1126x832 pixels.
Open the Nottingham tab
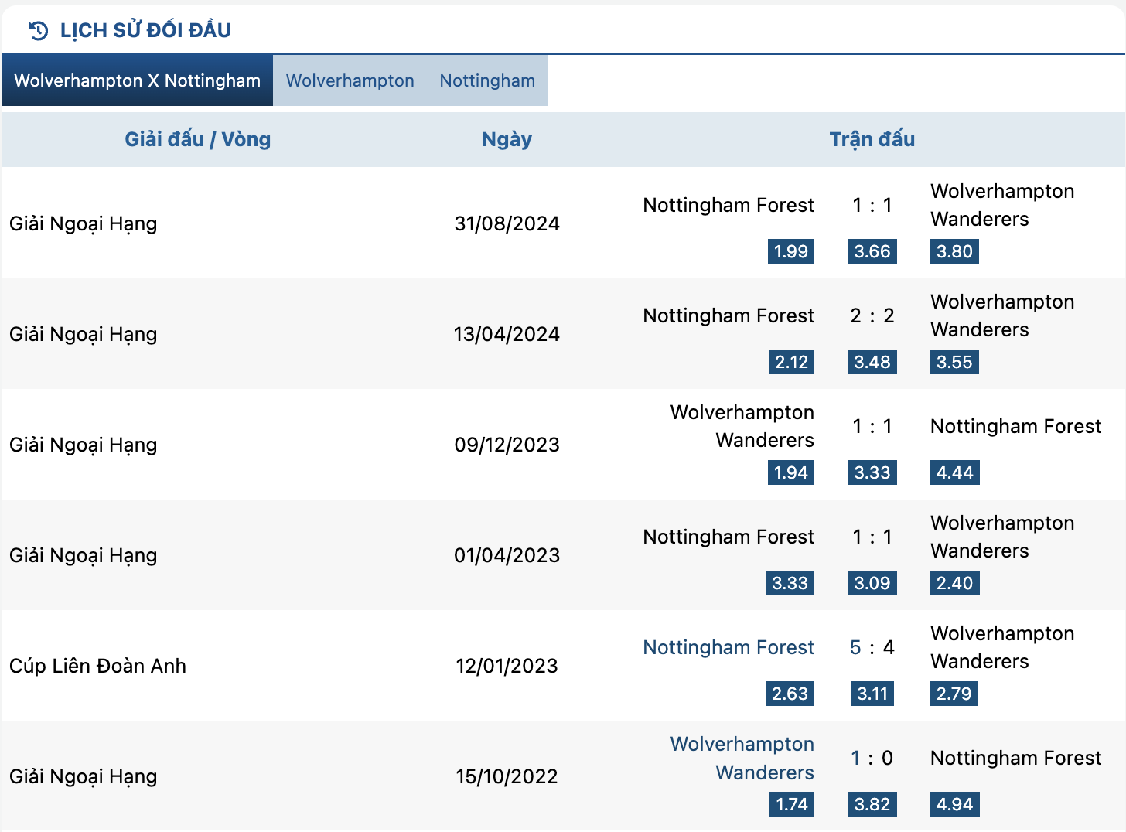point(487,80)
